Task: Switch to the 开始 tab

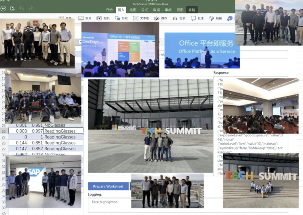Action: pos(109,10)
